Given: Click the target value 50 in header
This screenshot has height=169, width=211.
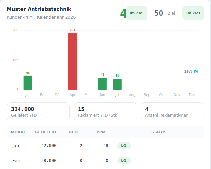Looking at the screenshot, I should pyautogui.click(x=159, y=13).
